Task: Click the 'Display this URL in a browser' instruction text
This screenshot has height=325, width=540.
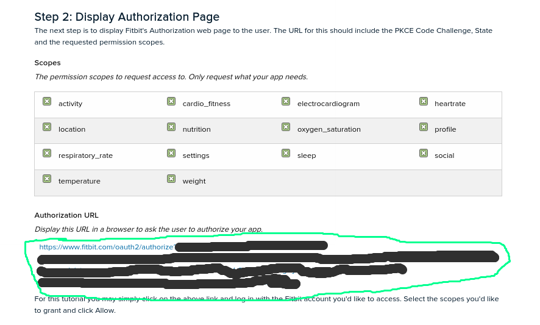Action: pos(148,229)
